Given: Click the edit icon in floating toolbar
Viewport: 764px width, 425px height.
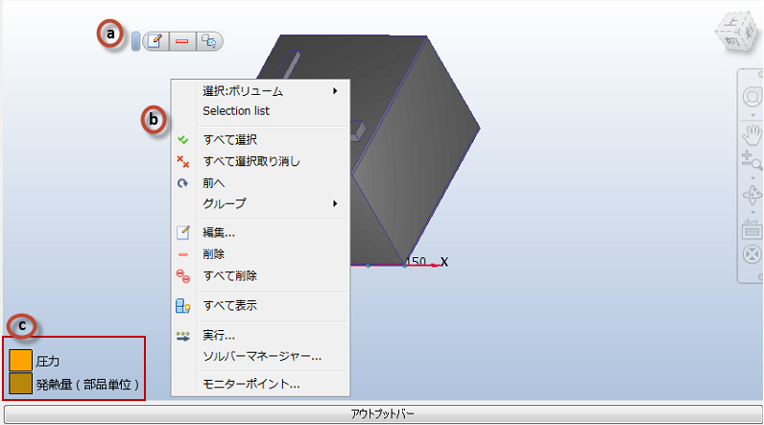Looking at the screenshot, I should click(x=155, y=41).
